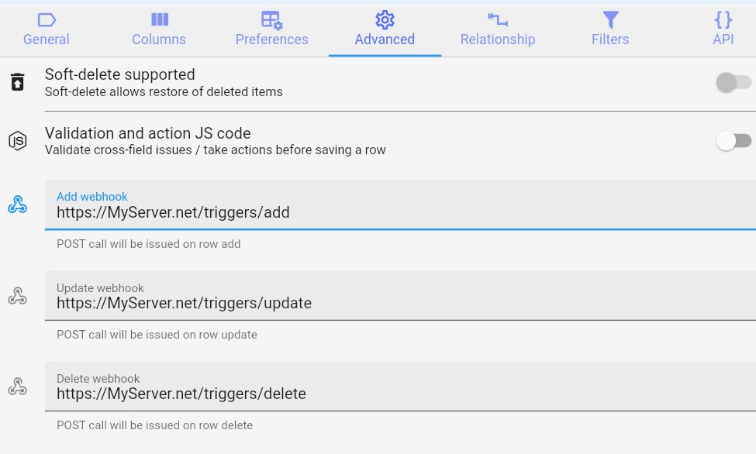Click the Preferences table-gear icon
756x454 pixels.
271,20
